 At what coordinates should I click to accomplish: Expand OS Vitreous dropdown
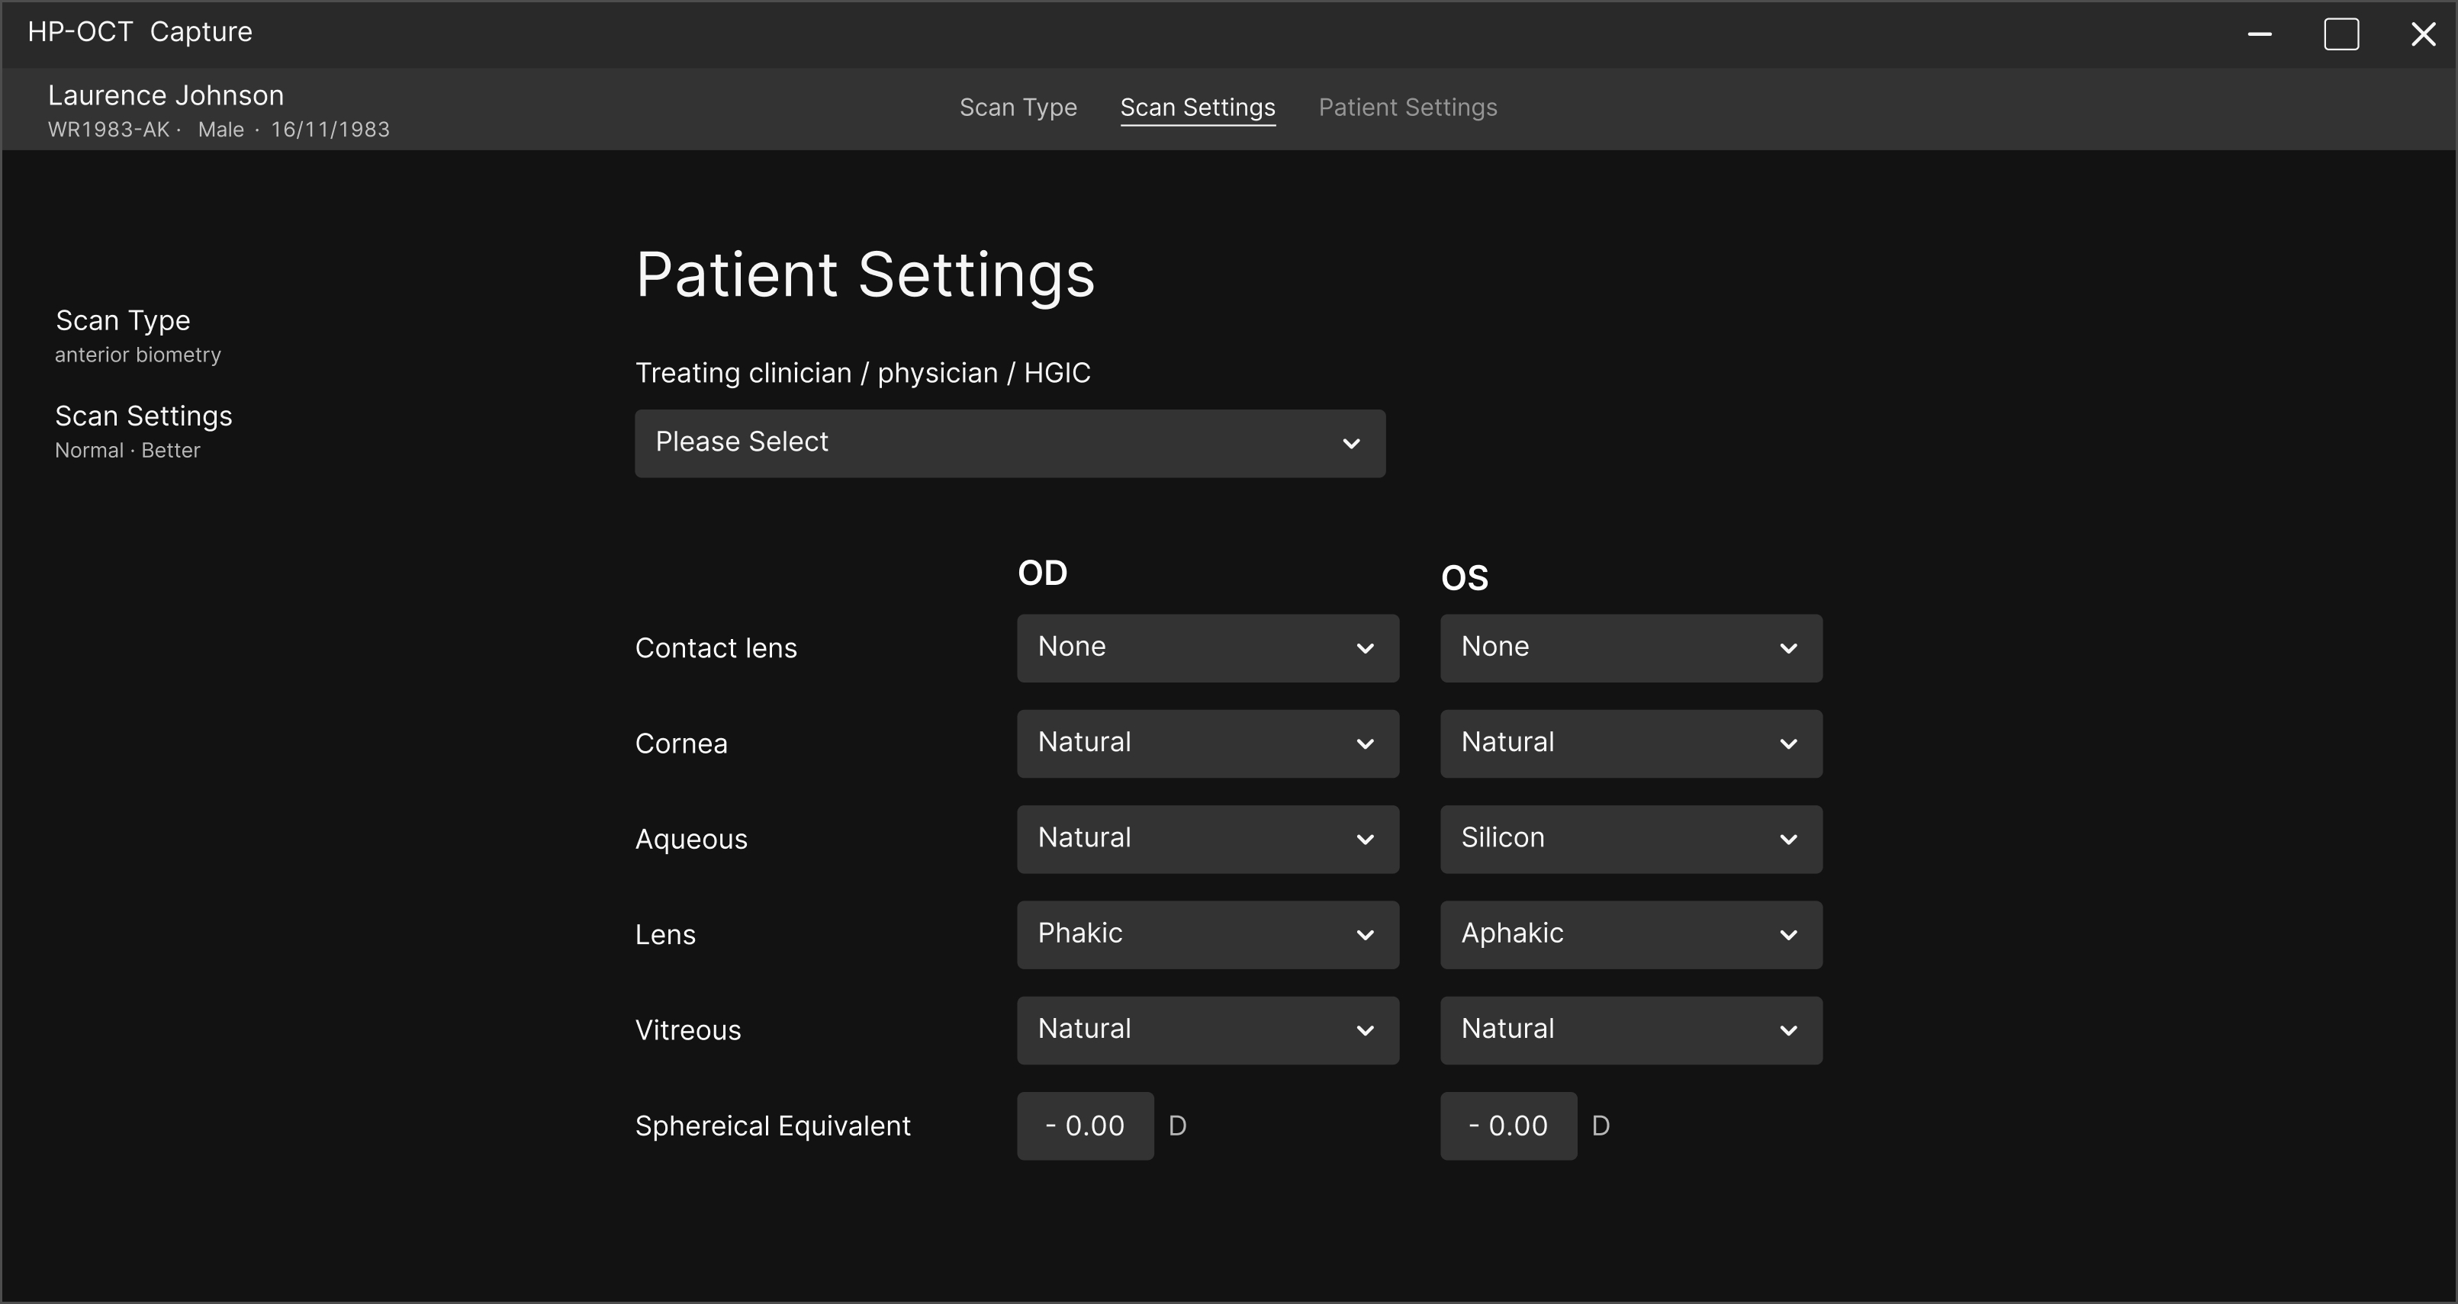pos(1631,1029)
